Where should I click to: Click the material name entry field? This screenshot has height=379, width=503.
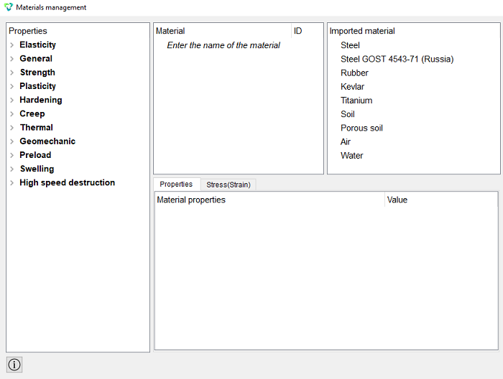point(223,45)
